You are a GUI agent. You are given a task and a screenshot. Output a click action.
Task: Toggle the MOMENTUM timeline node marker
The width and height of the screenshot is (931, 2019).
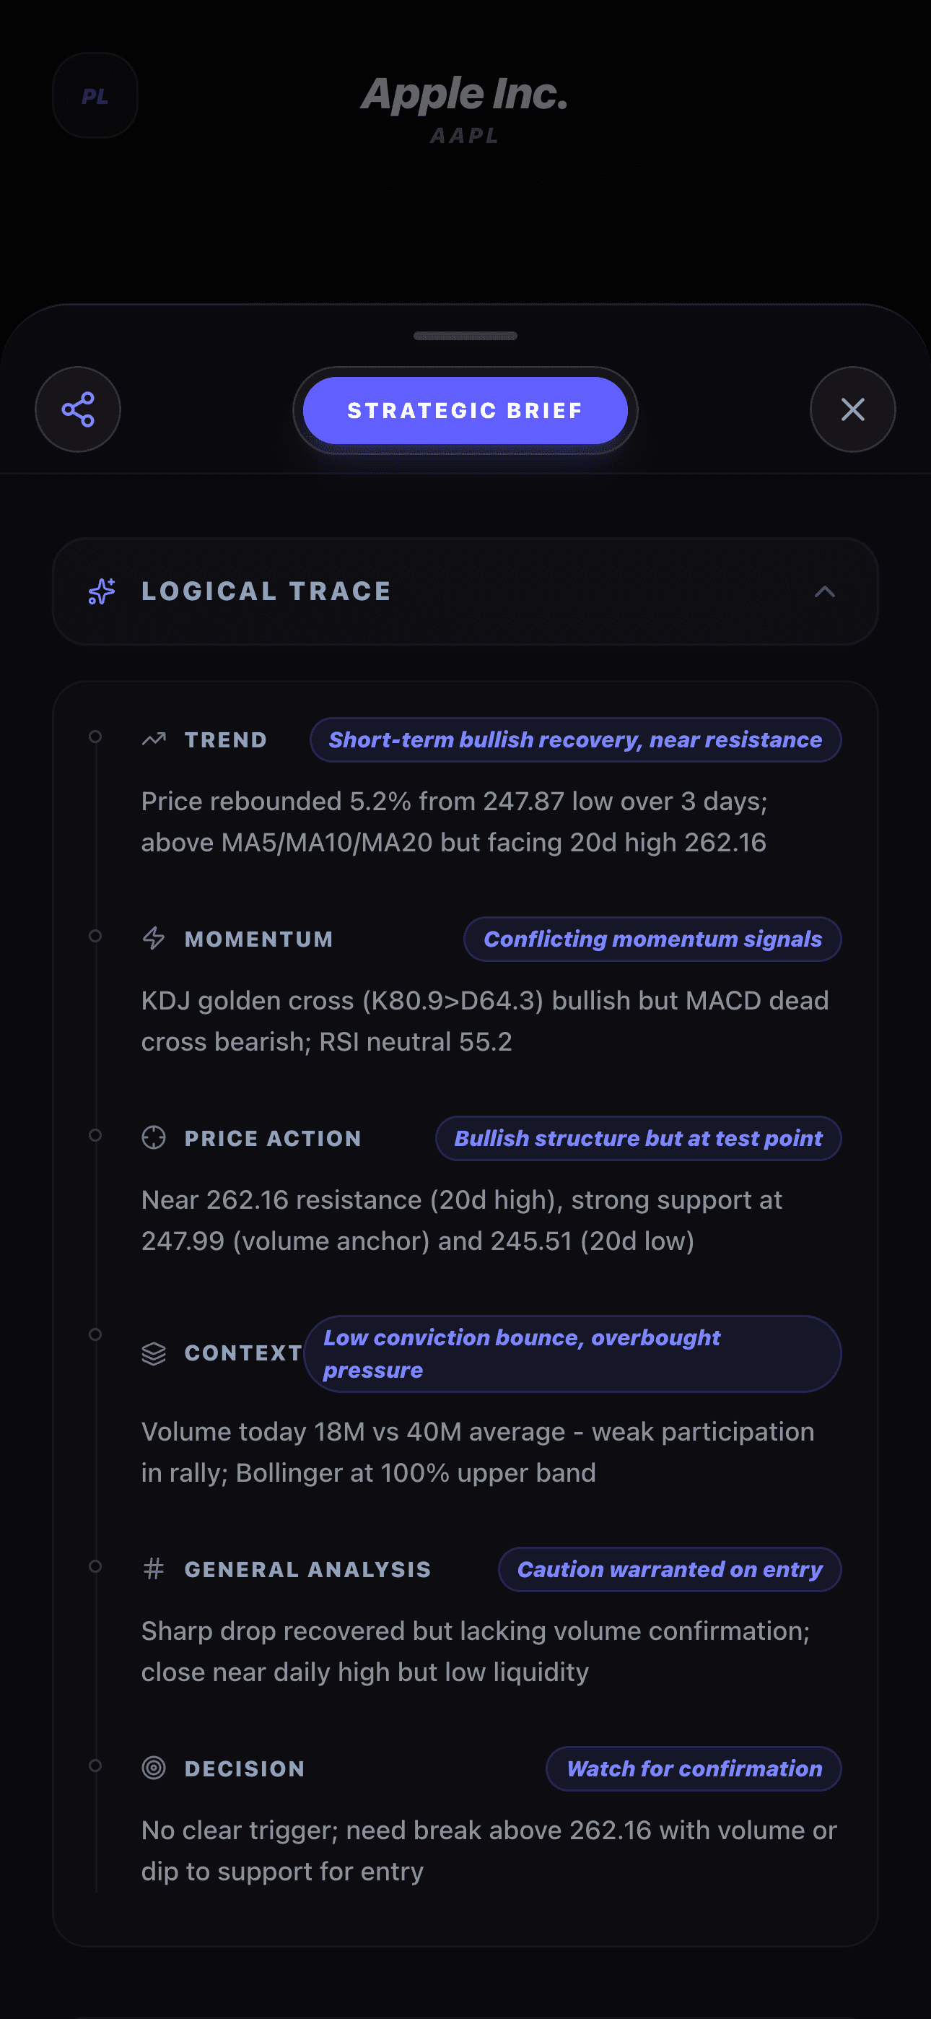pos(95,937)
